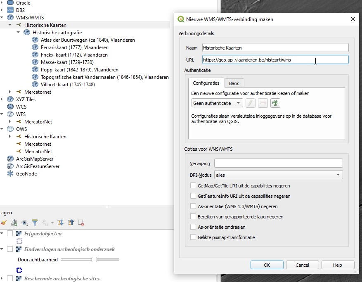The width and height of the screenshot is (362, 282).
Task: Click in the Naam input field
Action: point(275,48)
